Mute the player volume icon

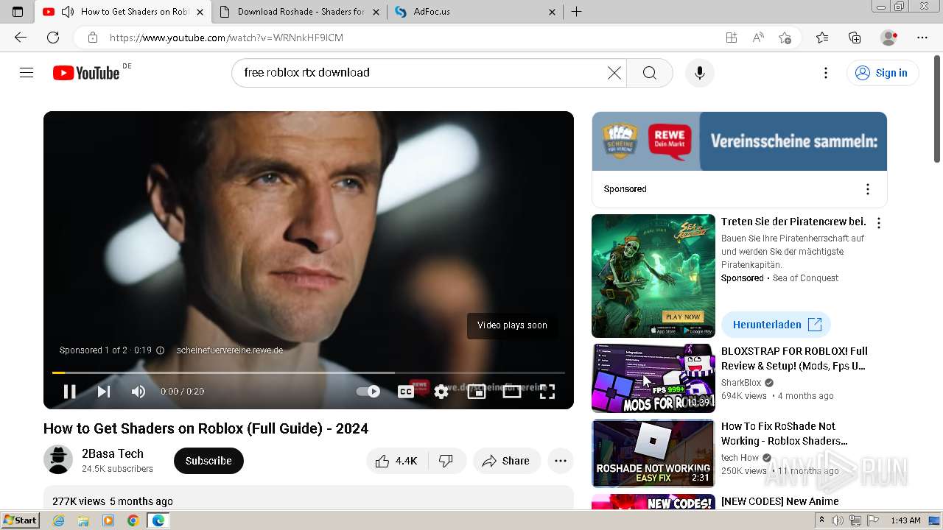pyautogui.click(x=139, y=392)
